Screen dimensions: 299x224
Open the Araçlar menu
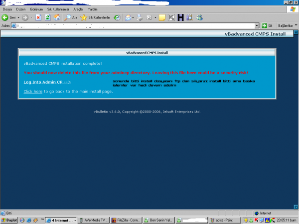coord(78,9)
